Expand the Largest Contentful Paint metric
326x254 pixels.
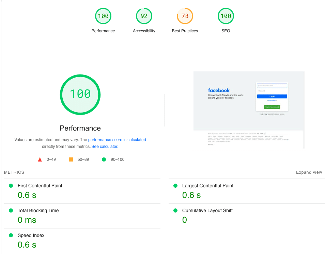point(207,186)
